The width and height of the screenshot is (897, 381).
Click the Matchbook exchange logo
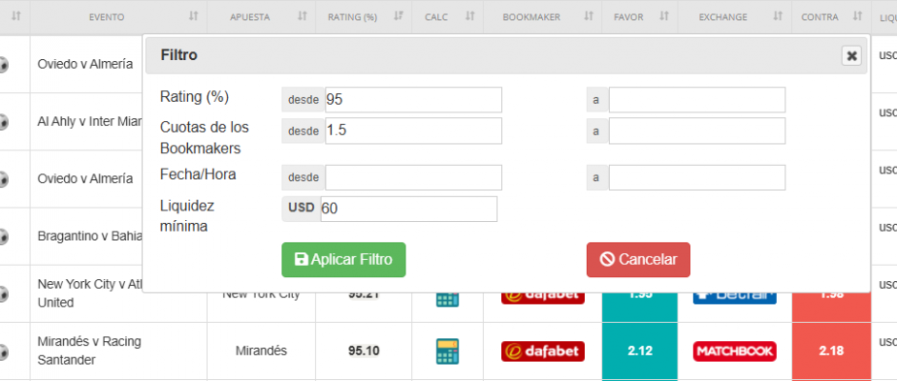click(735, 351)
